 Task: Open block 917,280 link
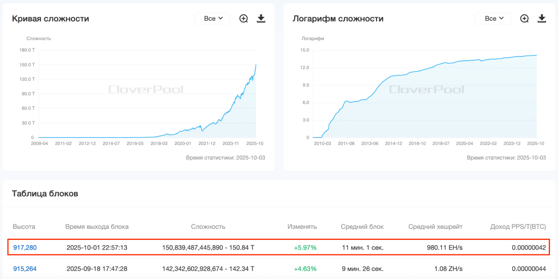tap(25, 247)
